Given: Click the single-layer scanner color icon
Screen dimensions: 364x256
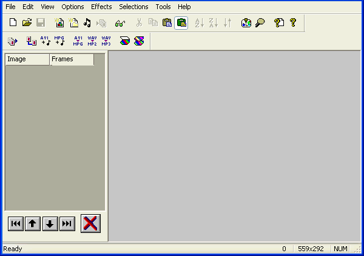Looking at the screenshot, I should (x=125, y=41).
